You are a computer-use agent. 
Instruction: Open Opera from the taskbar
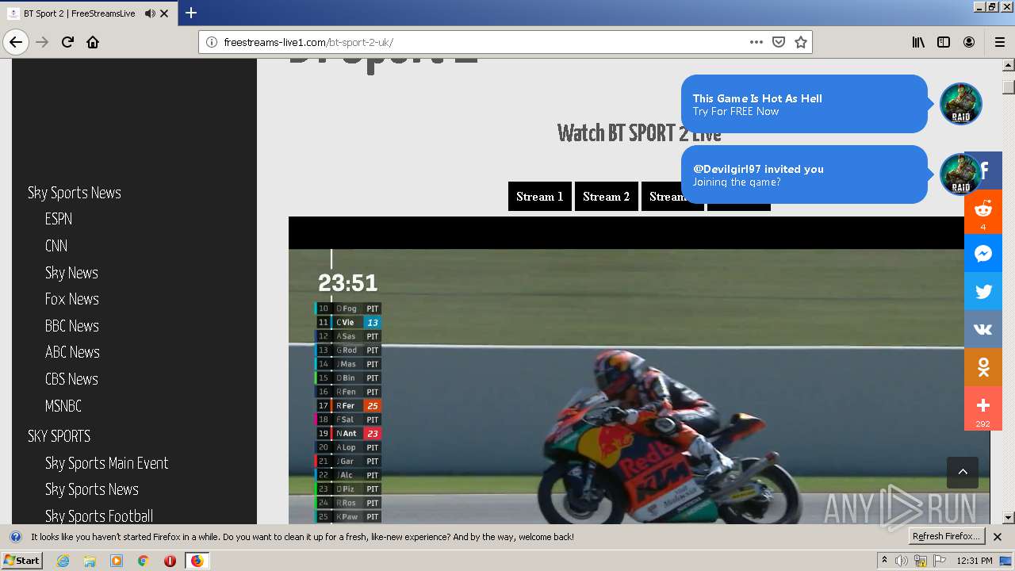click(x=170, y=561)
